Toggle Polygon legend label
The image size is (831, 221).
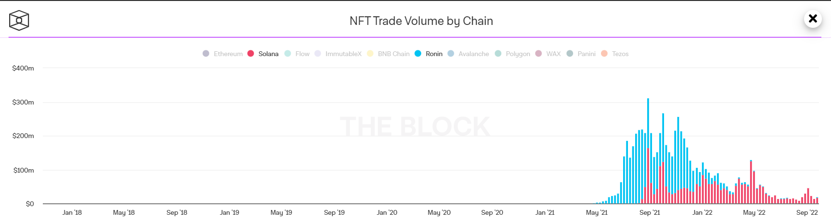coord(518,54)
